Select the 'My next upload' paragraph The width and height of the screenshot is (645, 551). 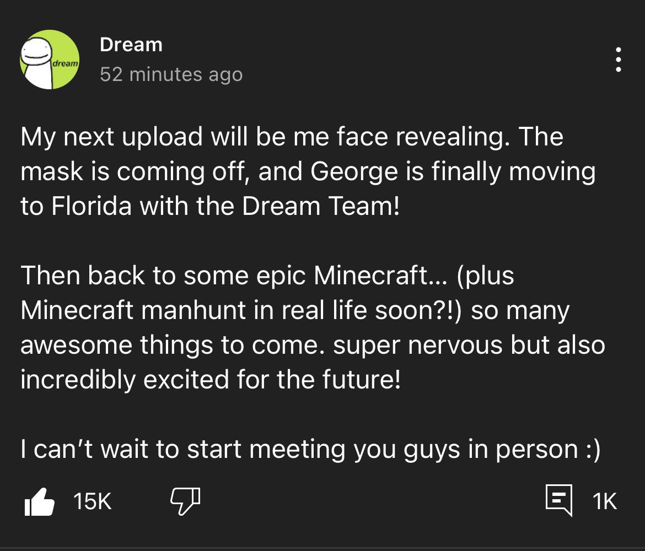[308, 171]
